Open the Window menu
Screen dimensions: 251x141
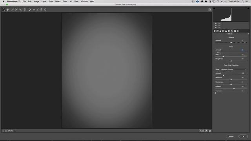pos(84,2)
